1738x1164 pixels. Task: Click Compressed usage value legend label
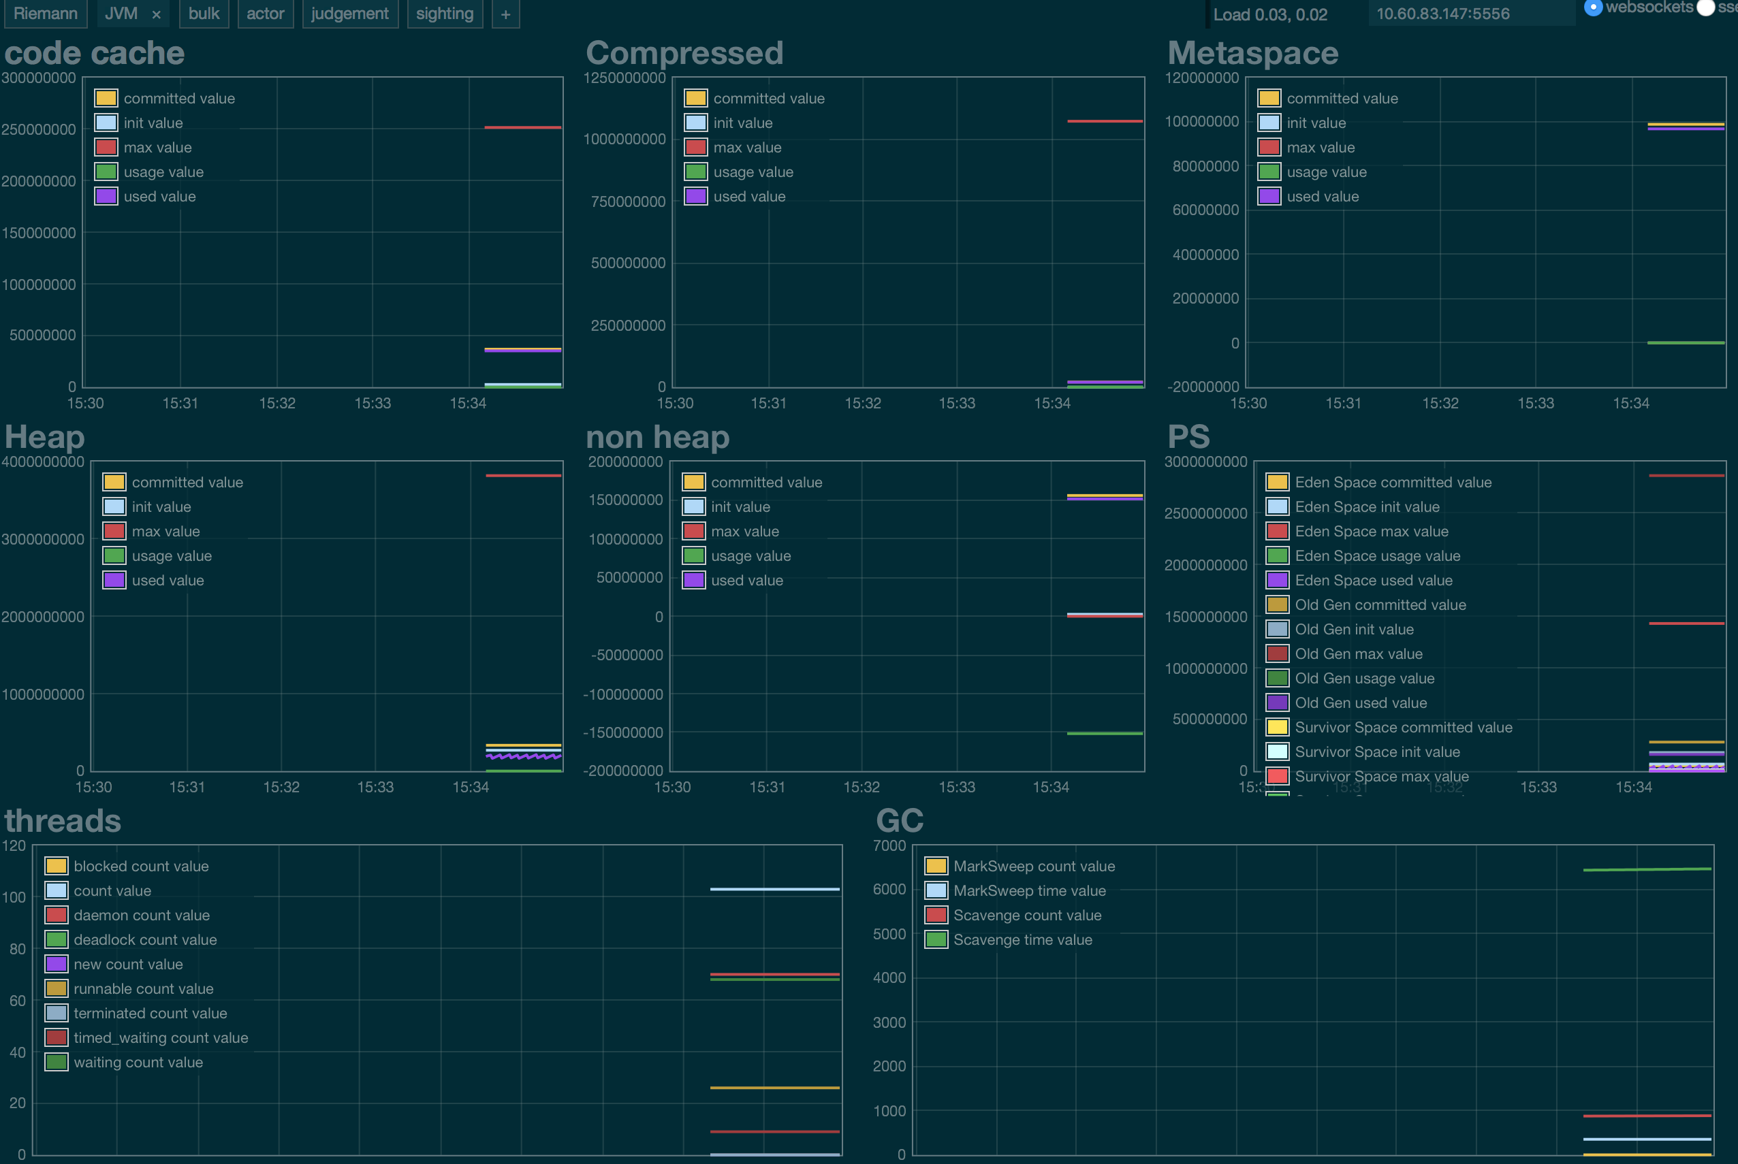753,172
